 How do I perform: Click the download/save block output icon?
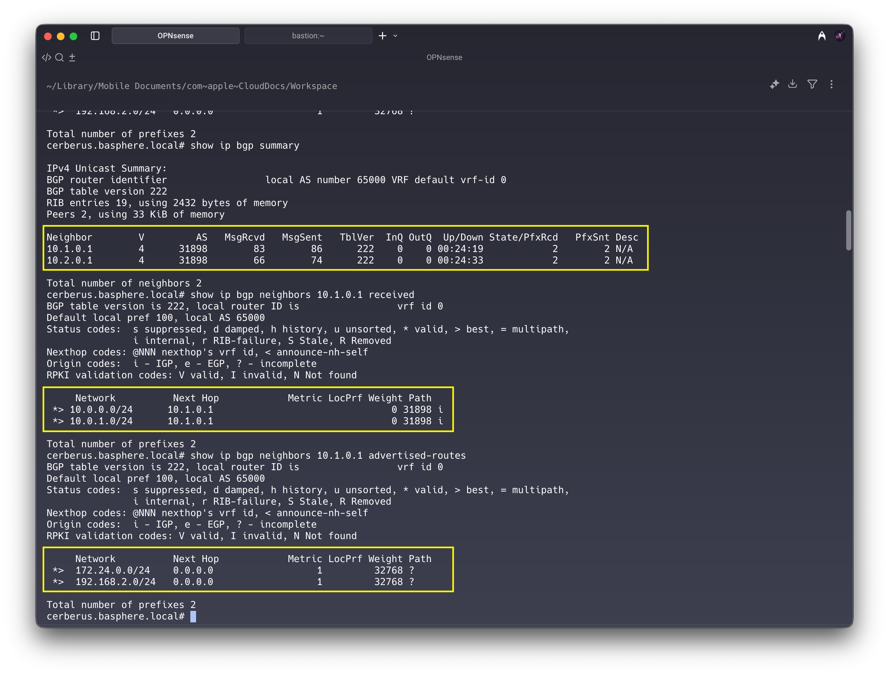[x=793, y=84]
